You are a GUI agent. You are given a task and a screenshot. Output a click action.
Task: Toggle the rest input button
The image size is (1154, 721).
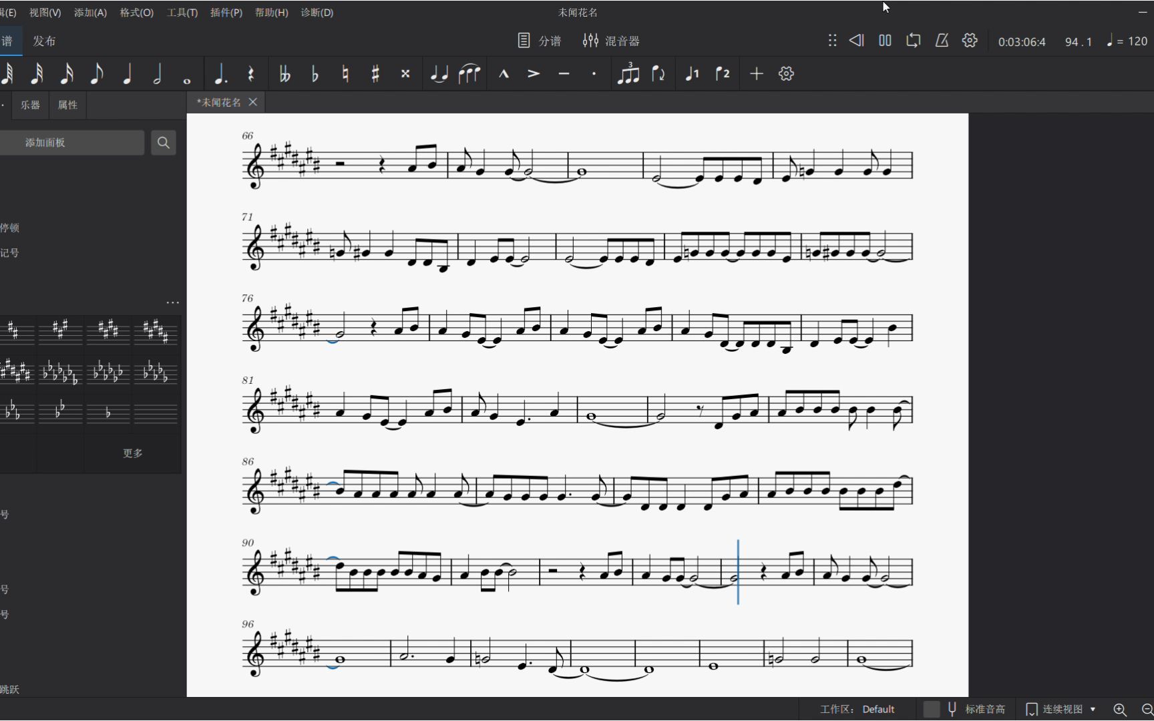pos(251,74)
